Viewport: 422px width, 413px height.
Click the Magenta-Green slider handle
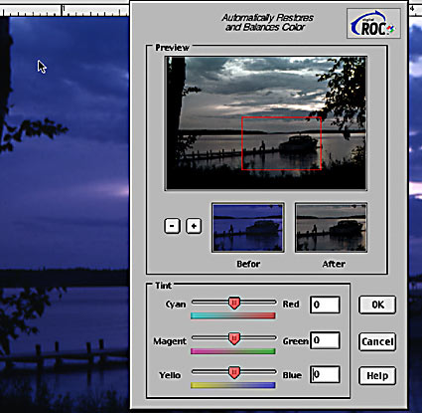coord(234,338)
